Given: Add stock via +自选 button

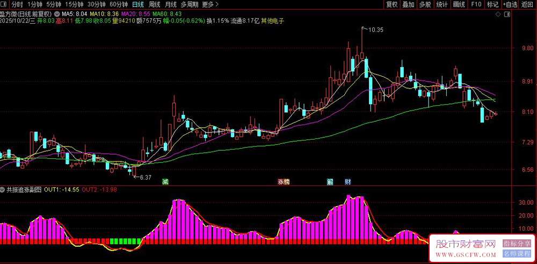Looking at the screenshot, I should pos(511,4).
